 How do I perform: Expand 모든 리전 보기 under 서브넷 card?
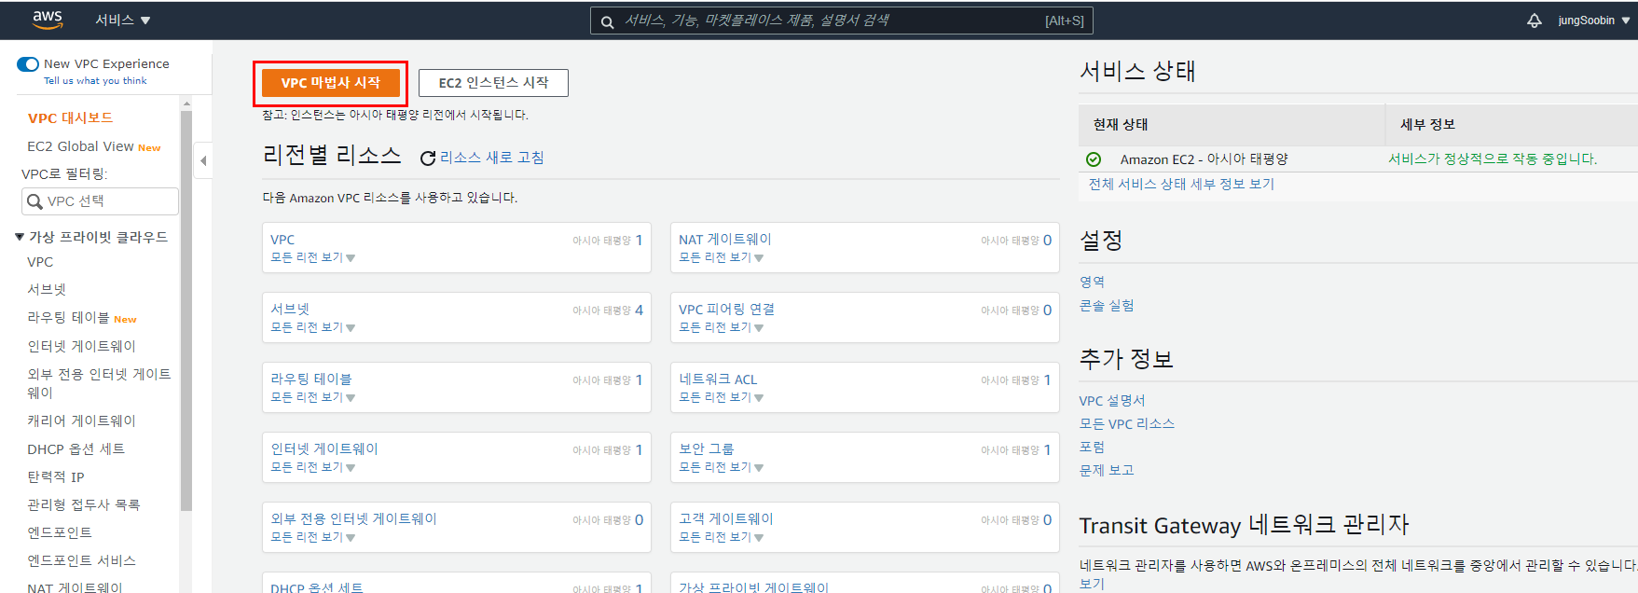[x=313, y=327]
